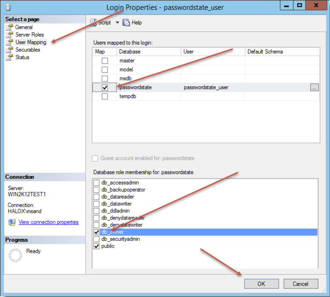Open the Script dropdown arrow
The height and width of the screenshot is (297, 330).
[x=117, y=22]
